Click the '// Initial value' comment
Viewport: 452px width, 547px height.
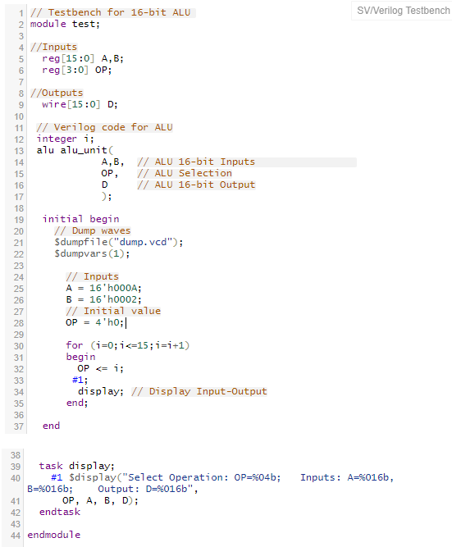point(113,311)
